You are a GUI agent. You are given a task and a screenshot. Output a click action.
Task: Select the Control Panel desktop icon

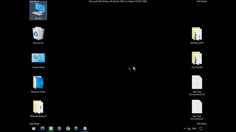[x=38, y=60]
